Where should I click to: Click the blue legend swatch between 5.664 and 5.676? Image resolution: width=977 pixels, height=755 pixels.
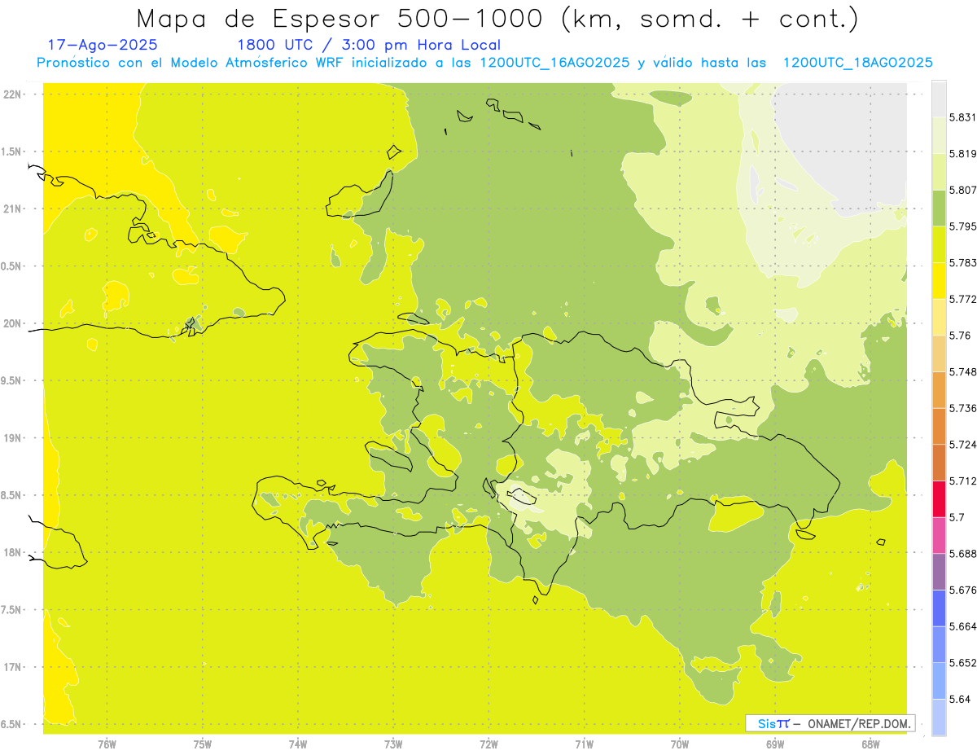click(x=939, y=608)
